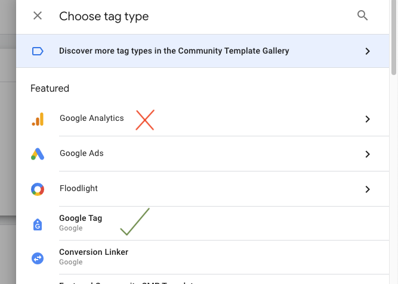Image resolution: width=398 pixels, height=284 pixels.
Task: Select the Google Ads tag type
Action: [82, 154]
